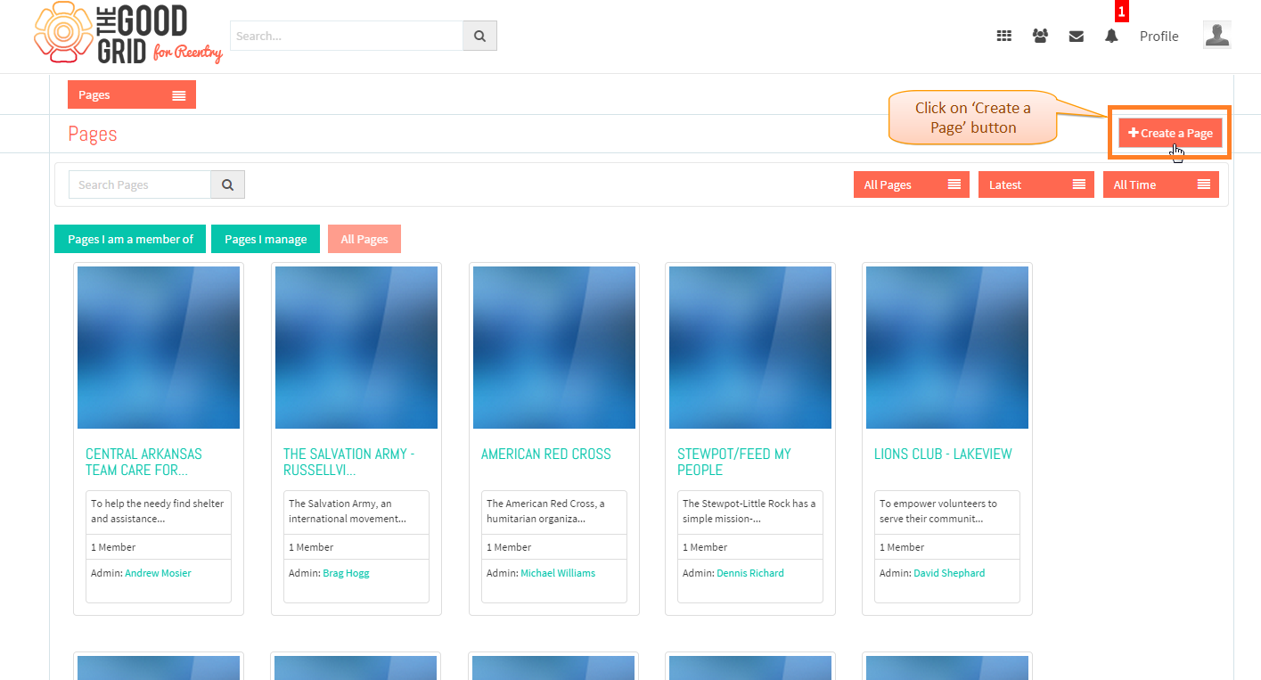Click '1 Member' on Stewpot card
The width and height of the screenshot is (1261, 680).
click(705, 547)
